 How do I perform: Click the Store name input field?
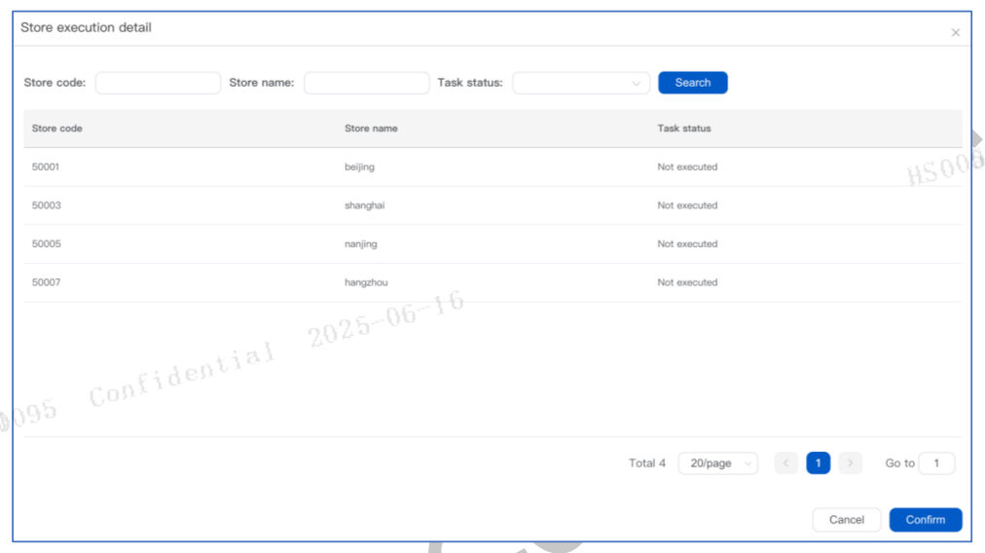(x=366, y=83)
